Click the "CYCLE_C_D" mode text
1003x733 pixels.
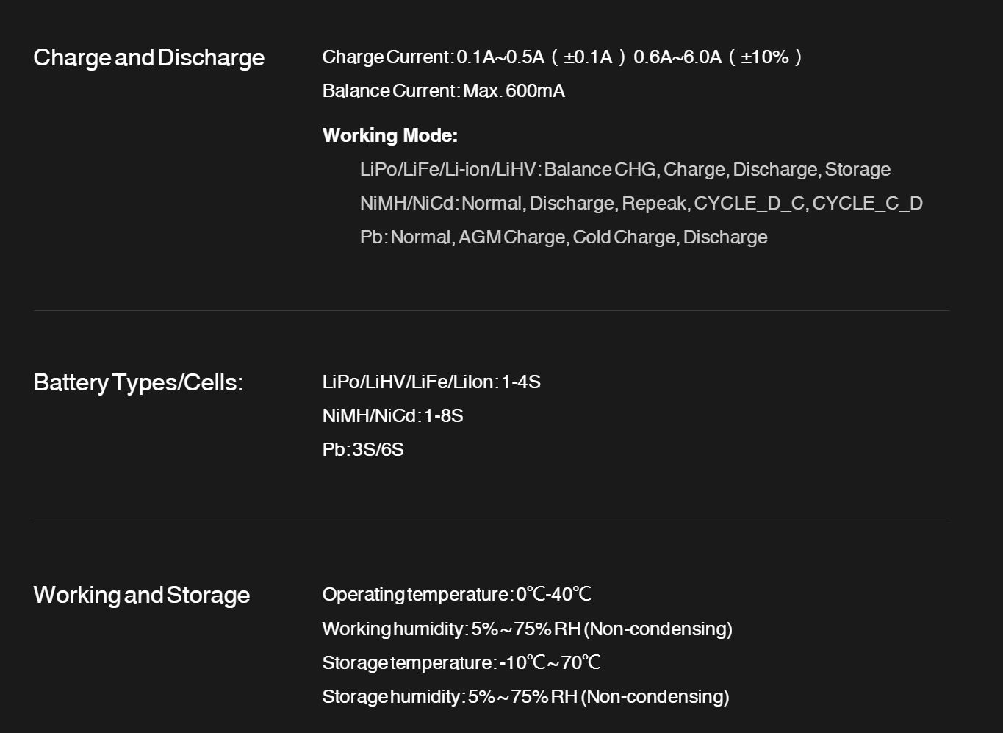click(867, 203)
